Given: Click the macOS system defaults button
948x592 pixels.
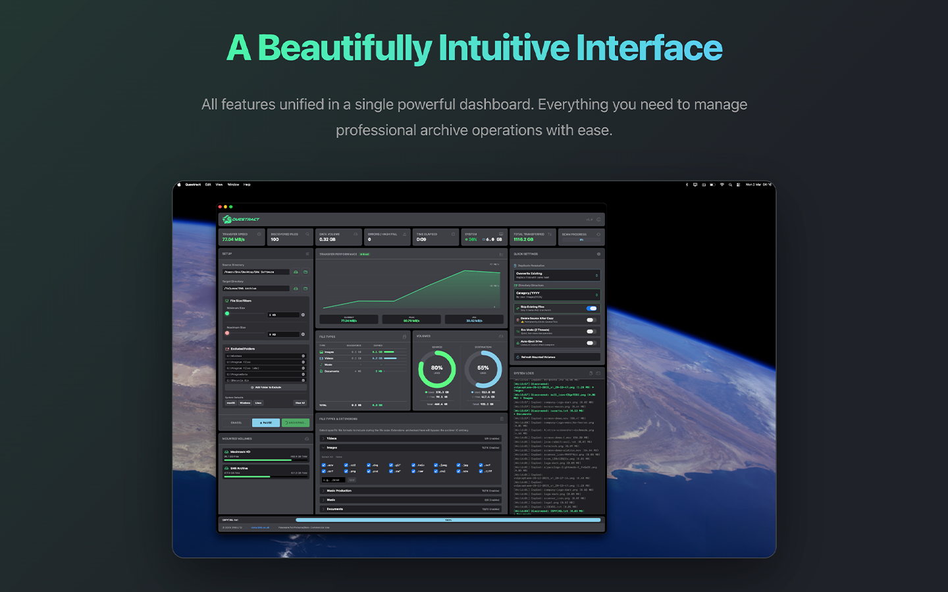Looking at the screenshot, I should 231,403.
